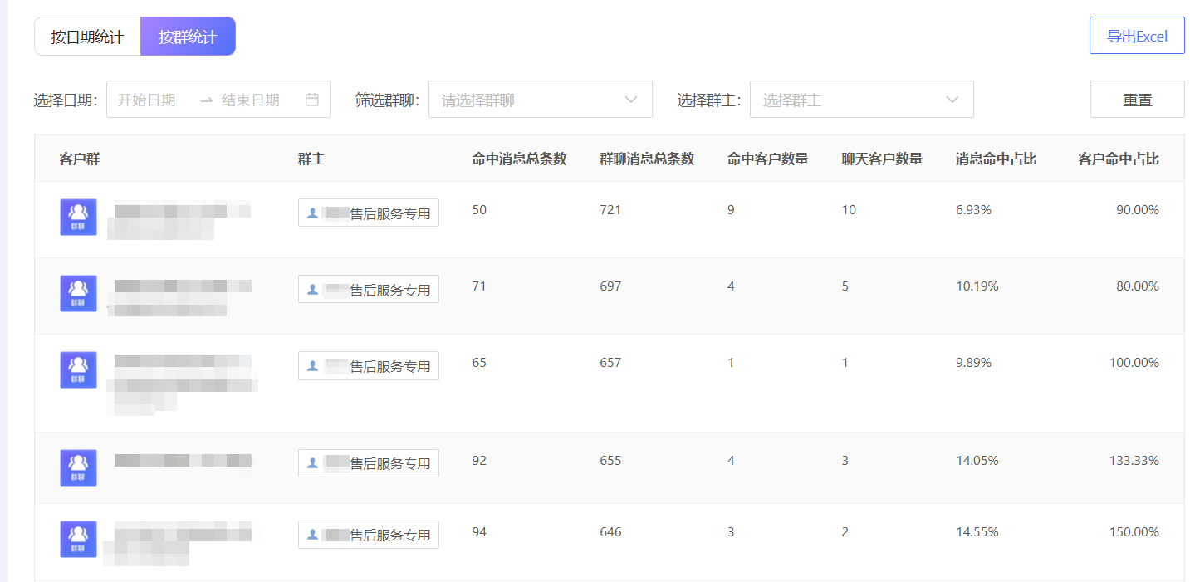Select the 按群统计 tab
Viewport: 1190px width, 582px height.
[188, 37]
